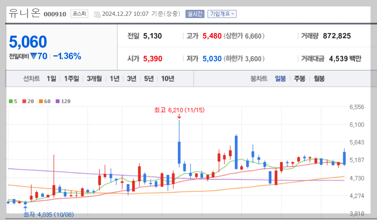The height and width of the screenshot is (220, 377).
Task: Select the 1일 line chart tab
Action: pos(51,78)
